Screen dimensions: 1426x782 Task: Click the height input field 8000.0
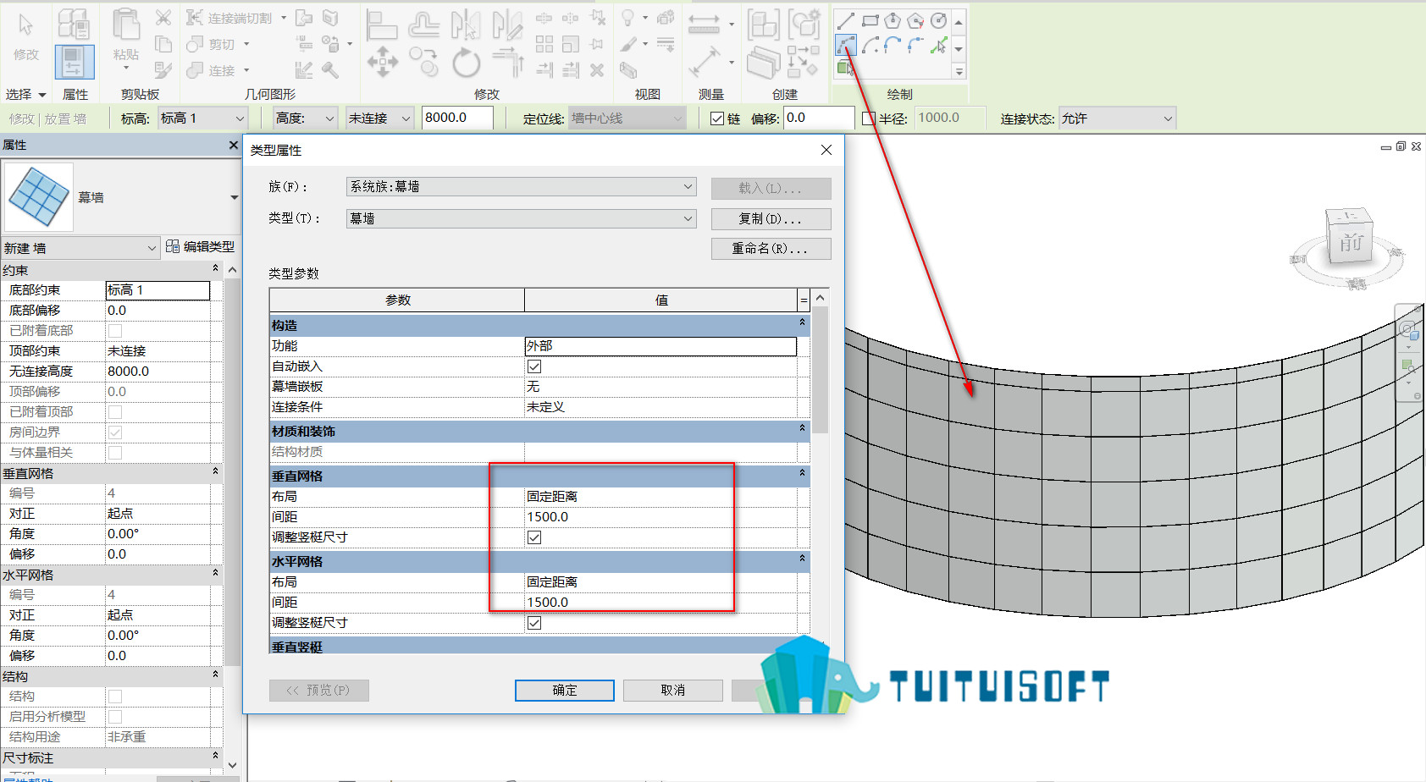coord(457,118)
